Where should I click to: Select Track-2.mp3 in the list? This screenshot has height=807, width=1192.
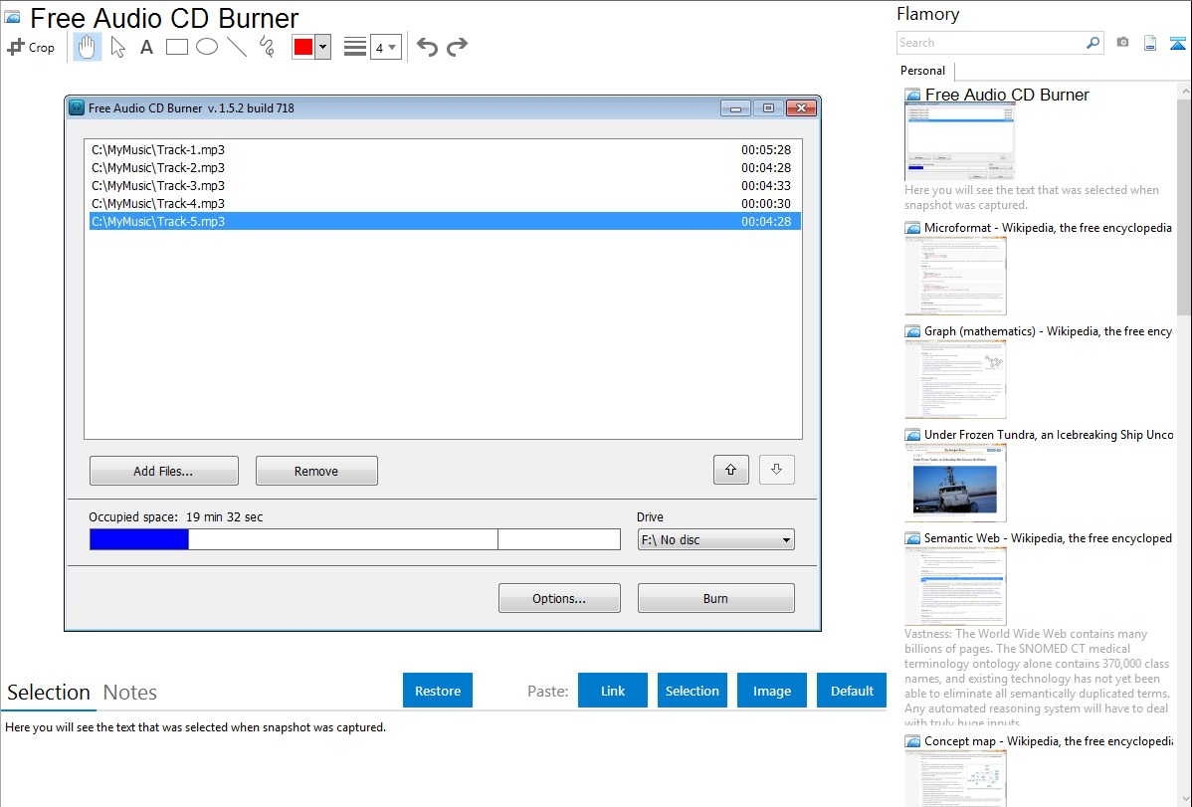coord(445,167)
